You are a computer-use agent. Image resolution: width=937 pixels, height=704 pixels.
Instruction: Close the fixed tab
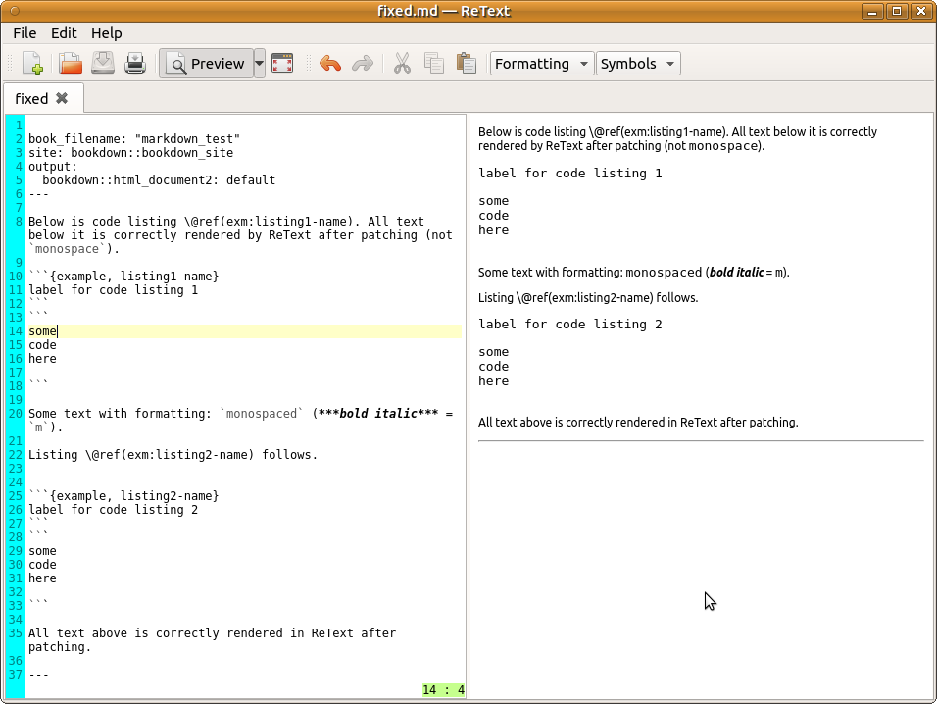61,98
